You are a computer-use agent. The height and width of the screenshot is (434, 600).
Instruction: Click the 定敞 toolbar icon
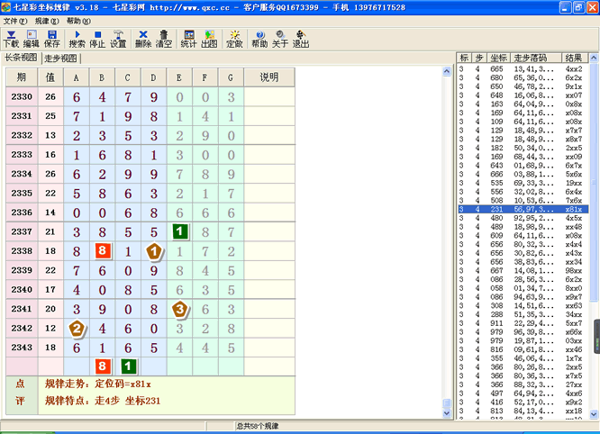[234, 40]
